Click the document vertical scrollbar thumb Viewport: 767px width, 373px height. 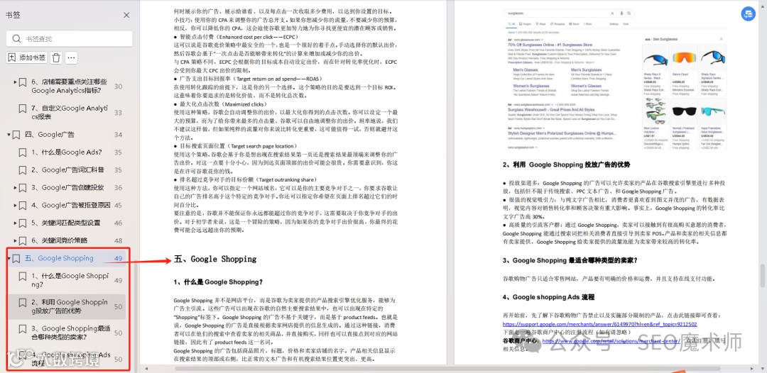tap(762, 276)
